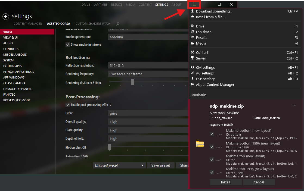Switch to the Drive tab
The width and height of the screenshot is (304, 191).
pyautogui.click(x=86, y=5)
